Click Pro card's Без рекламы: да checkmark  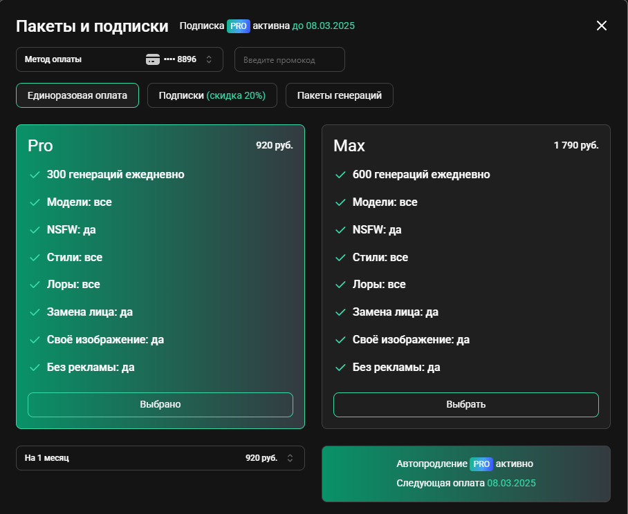coord(35,368)
